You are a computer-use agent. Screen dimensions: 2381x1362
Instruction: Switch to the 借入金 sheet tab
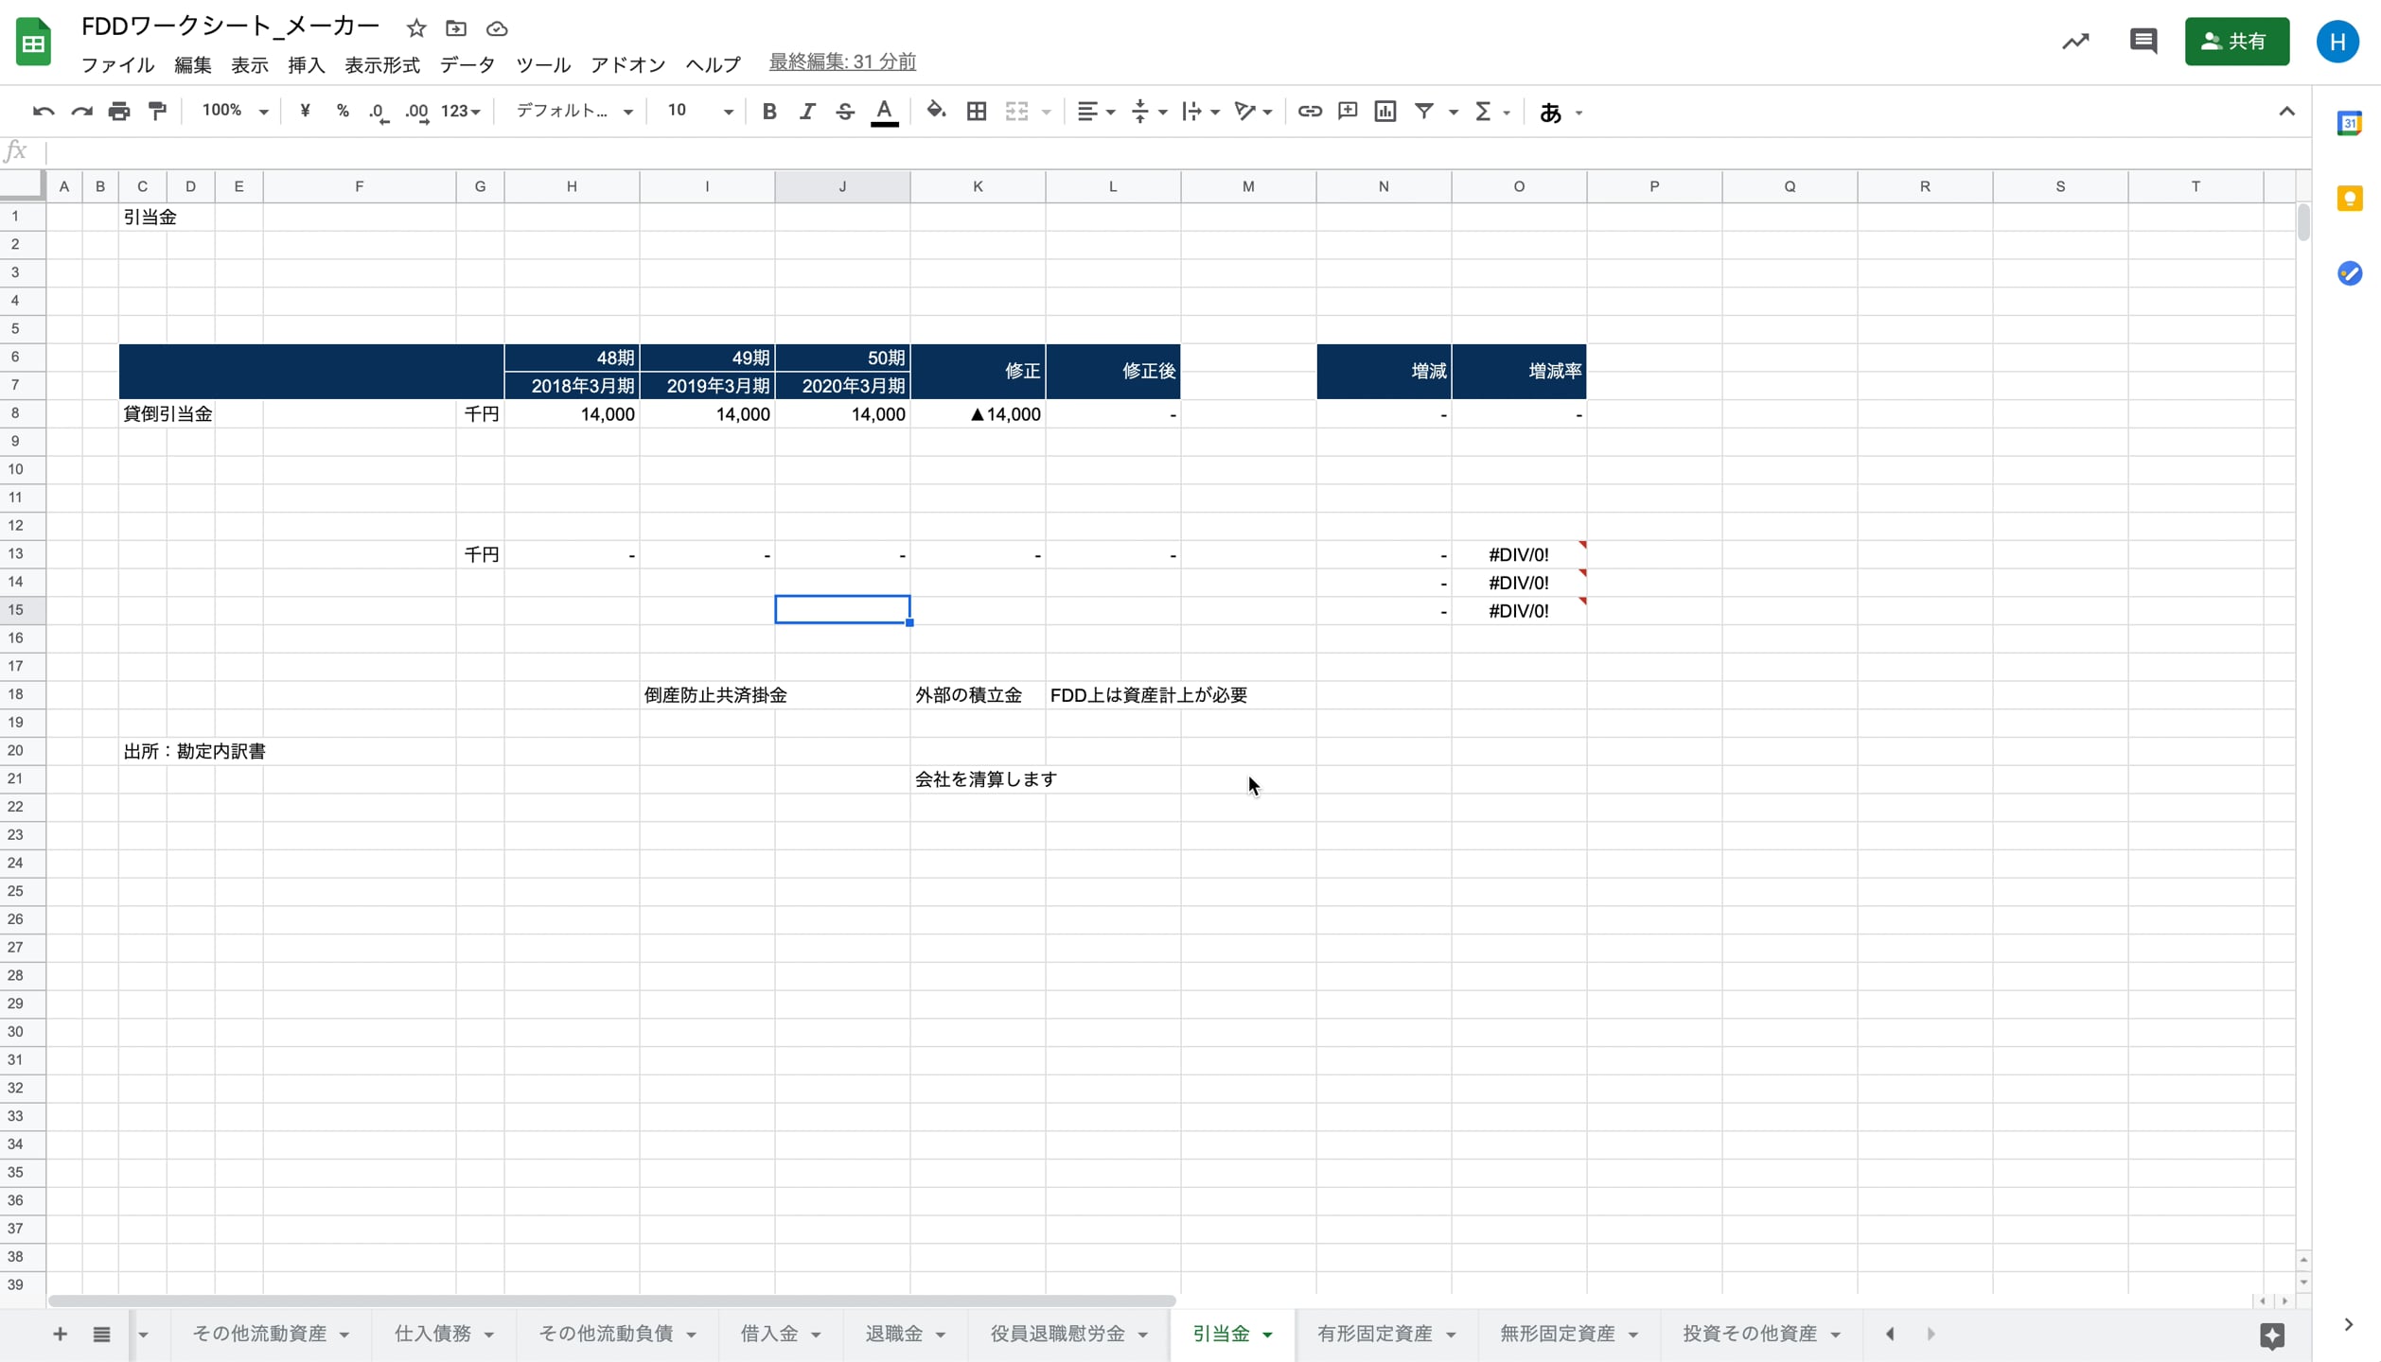click(x=769, y=1334)
